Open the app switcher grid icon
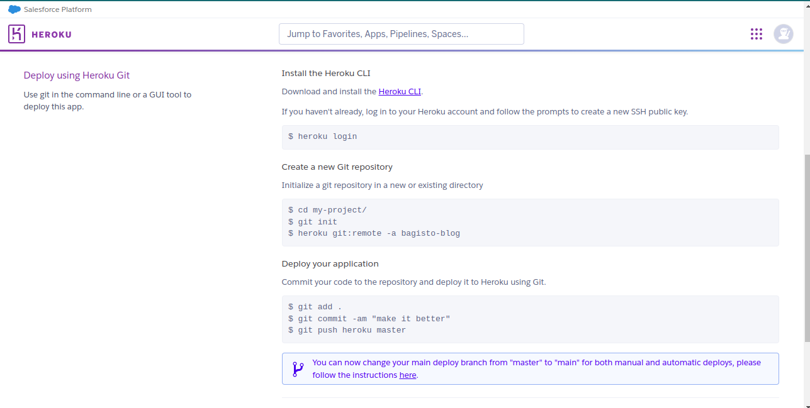The width and height of the screenshot is (810, 408). 757,34
